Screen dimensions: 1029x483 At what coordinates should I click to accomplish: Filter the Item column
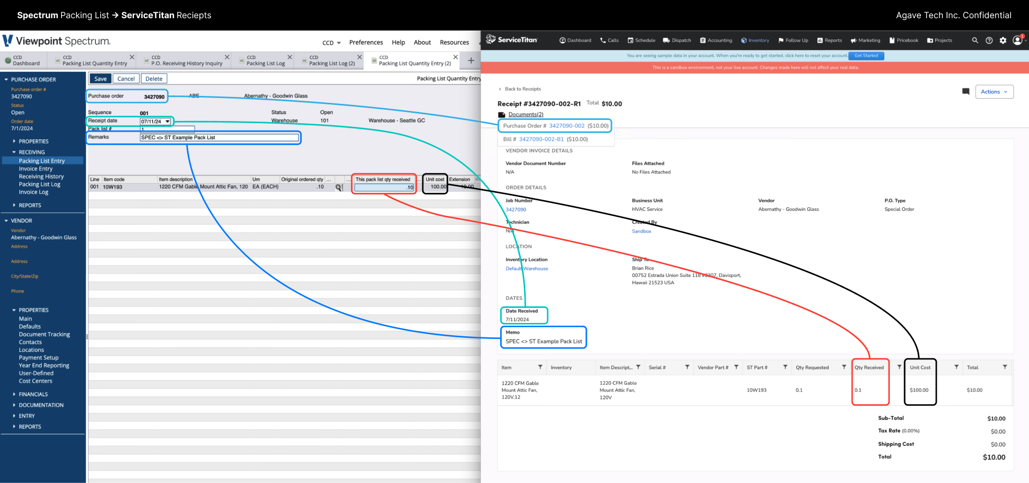[x=540, y=367]
